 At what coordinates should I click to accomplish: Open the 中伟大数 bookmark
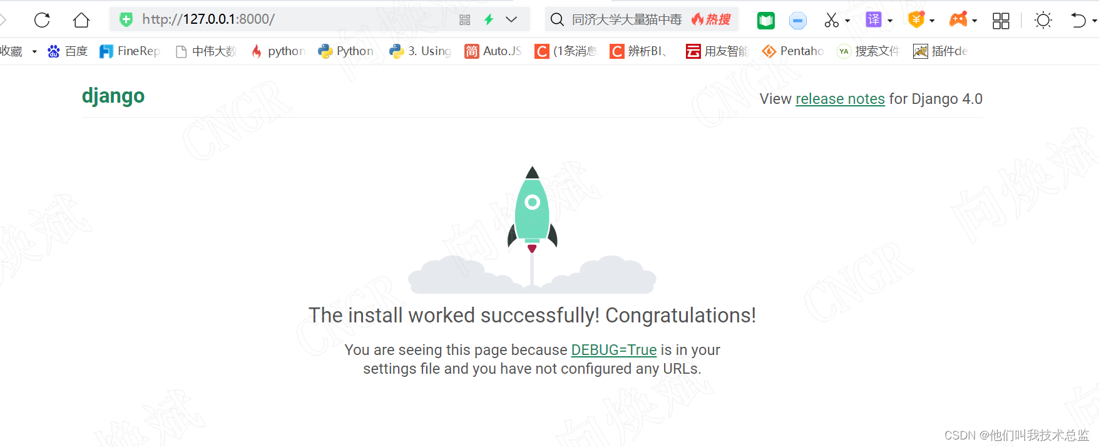point(206,51)
